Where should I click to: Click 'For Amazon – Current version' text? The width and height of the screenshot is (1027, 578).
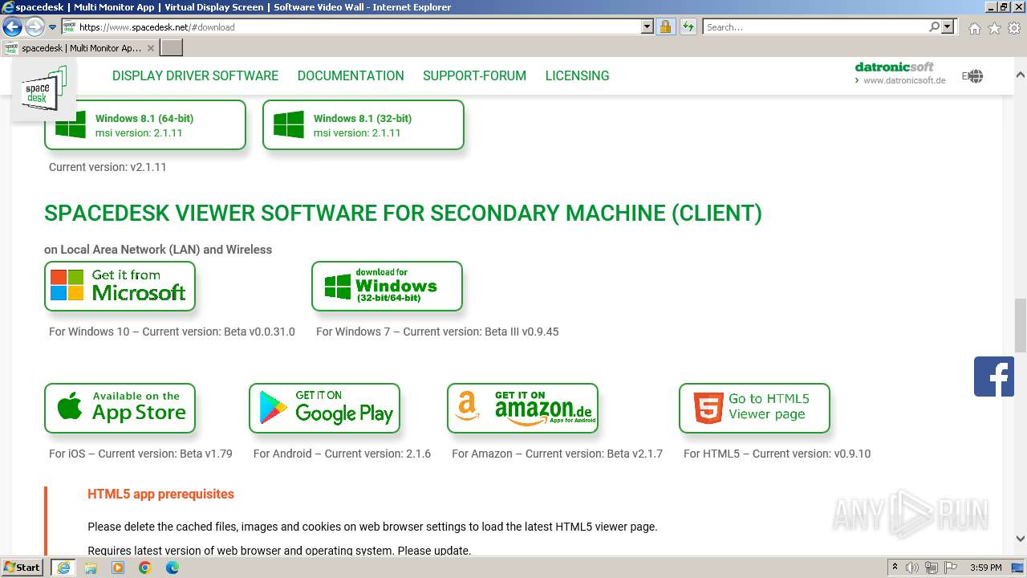click(x=557, y=454)
